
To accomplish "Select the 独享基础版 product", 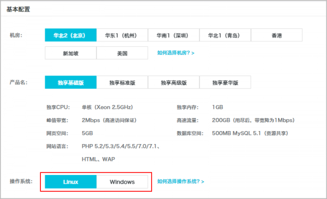I will 71,83.
